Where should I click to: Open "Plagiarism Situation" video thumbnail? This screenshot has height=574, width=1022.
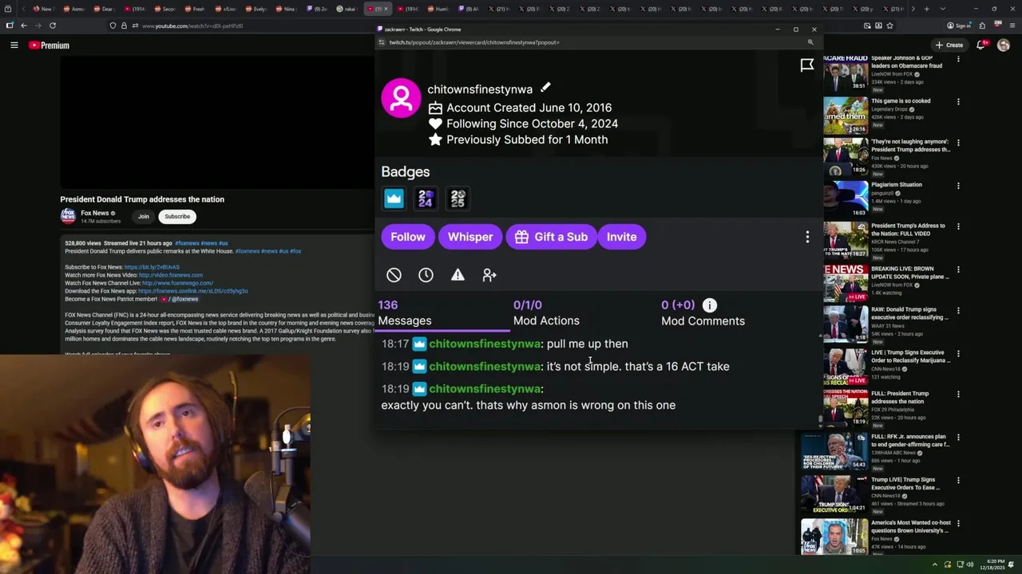(x=846, y=199)
